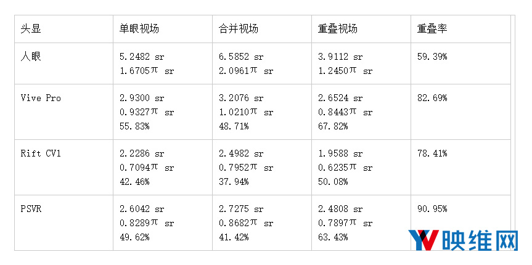Click the 6.5852 sr merged field value
532x265 pixels.
pos(241,57)
